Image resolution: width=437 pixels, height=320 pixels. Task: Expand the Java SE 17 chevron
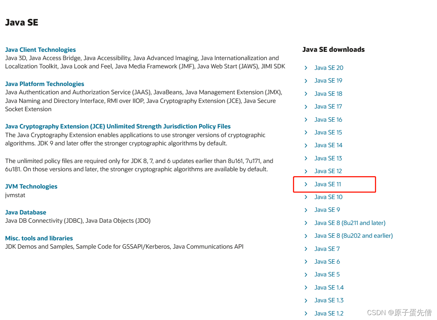coord(306,106)
